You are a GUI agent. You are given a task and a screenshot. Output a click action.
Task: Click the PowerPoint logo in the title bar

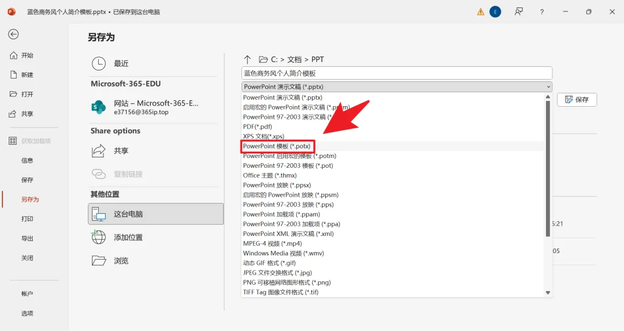pyautogui.click(x=12, y=12)
